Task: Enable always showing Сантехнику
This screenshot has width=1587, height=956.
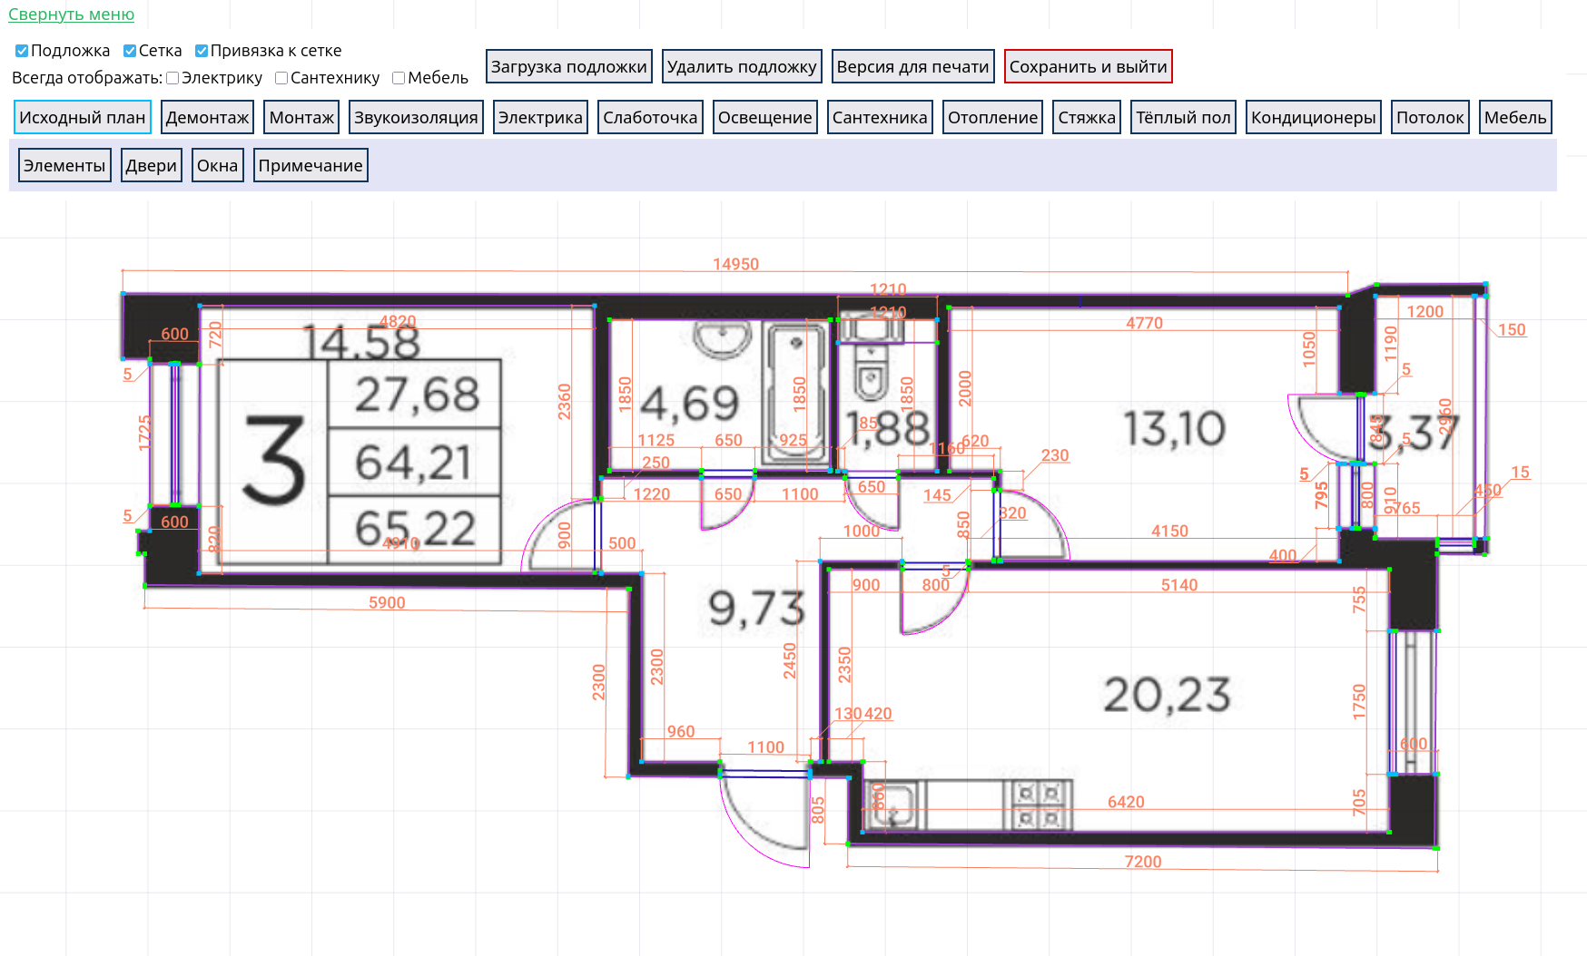Action: pyautogui.click(x=281, y=78)
